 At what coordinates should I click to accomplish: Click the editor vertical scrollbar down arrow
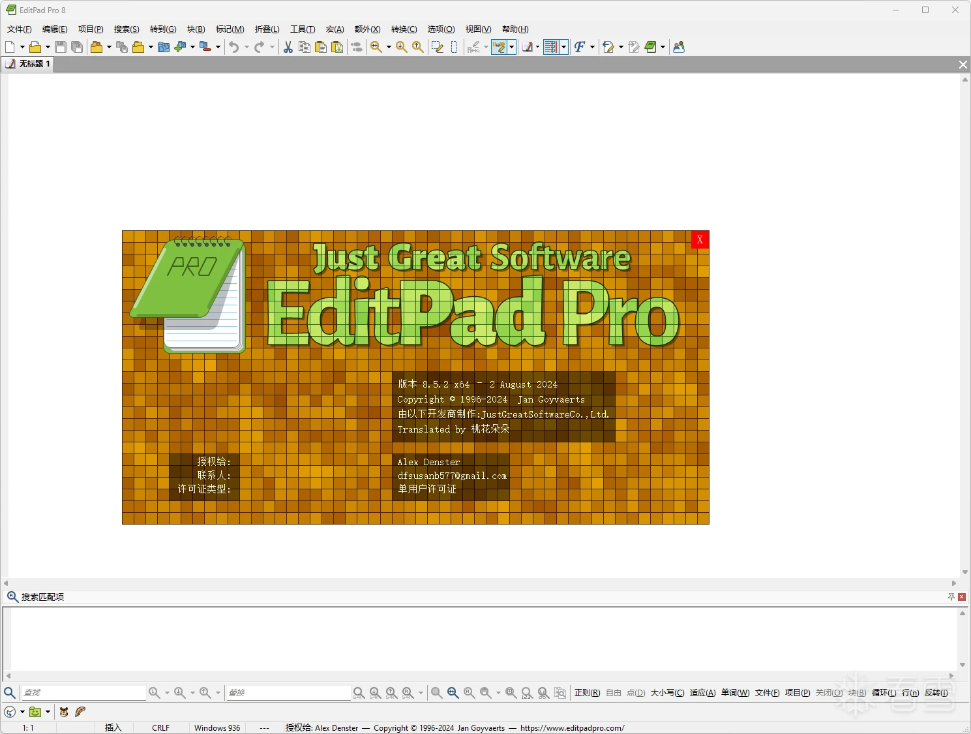click(x=965, y=573)
